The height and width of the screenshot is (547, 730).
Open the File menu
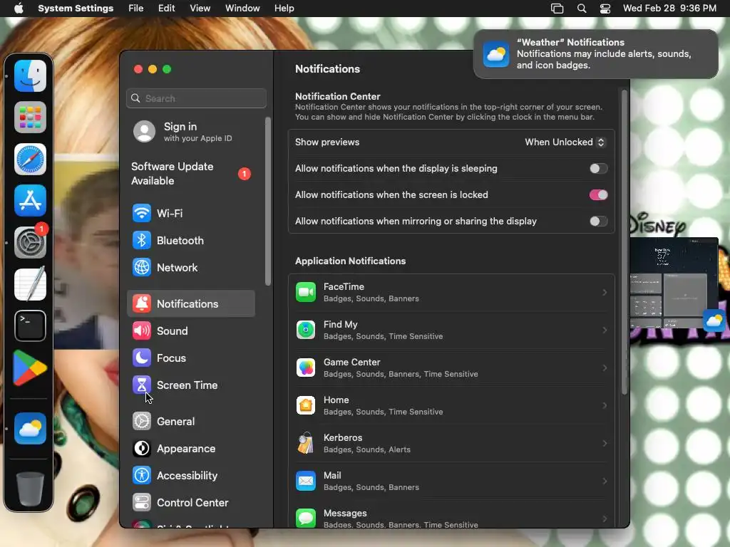click(136, 9)
